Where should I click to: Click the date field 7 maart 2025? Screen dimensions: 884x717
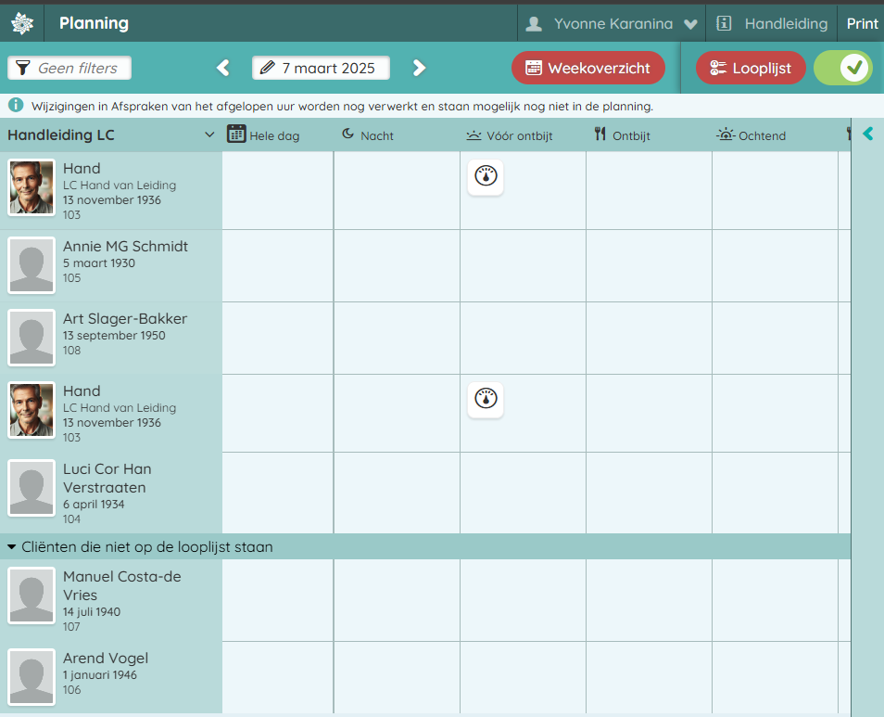coord(321,68)
